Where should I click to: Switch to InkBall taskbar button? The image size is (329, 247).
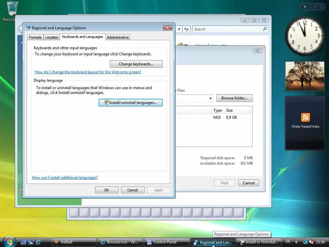coord(74,242)
